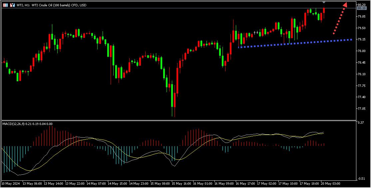Click the 14 May 07:00 time label
This screenshot has height=188, width=371.
point(96,183)
